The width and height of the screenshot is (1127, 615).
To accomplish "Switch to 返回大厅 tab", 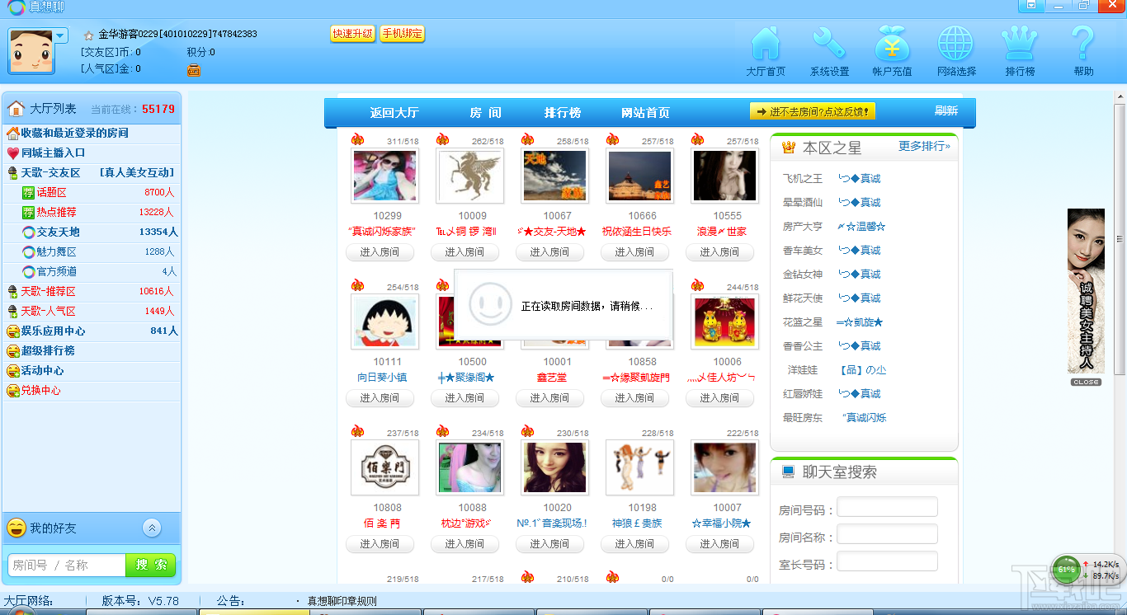I will (x=394, y=113).
